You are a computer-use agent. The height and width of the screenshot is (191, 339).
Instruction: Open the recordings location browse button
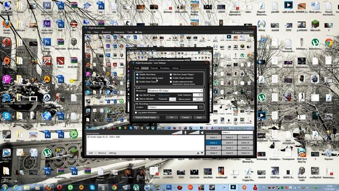[201, 107]
